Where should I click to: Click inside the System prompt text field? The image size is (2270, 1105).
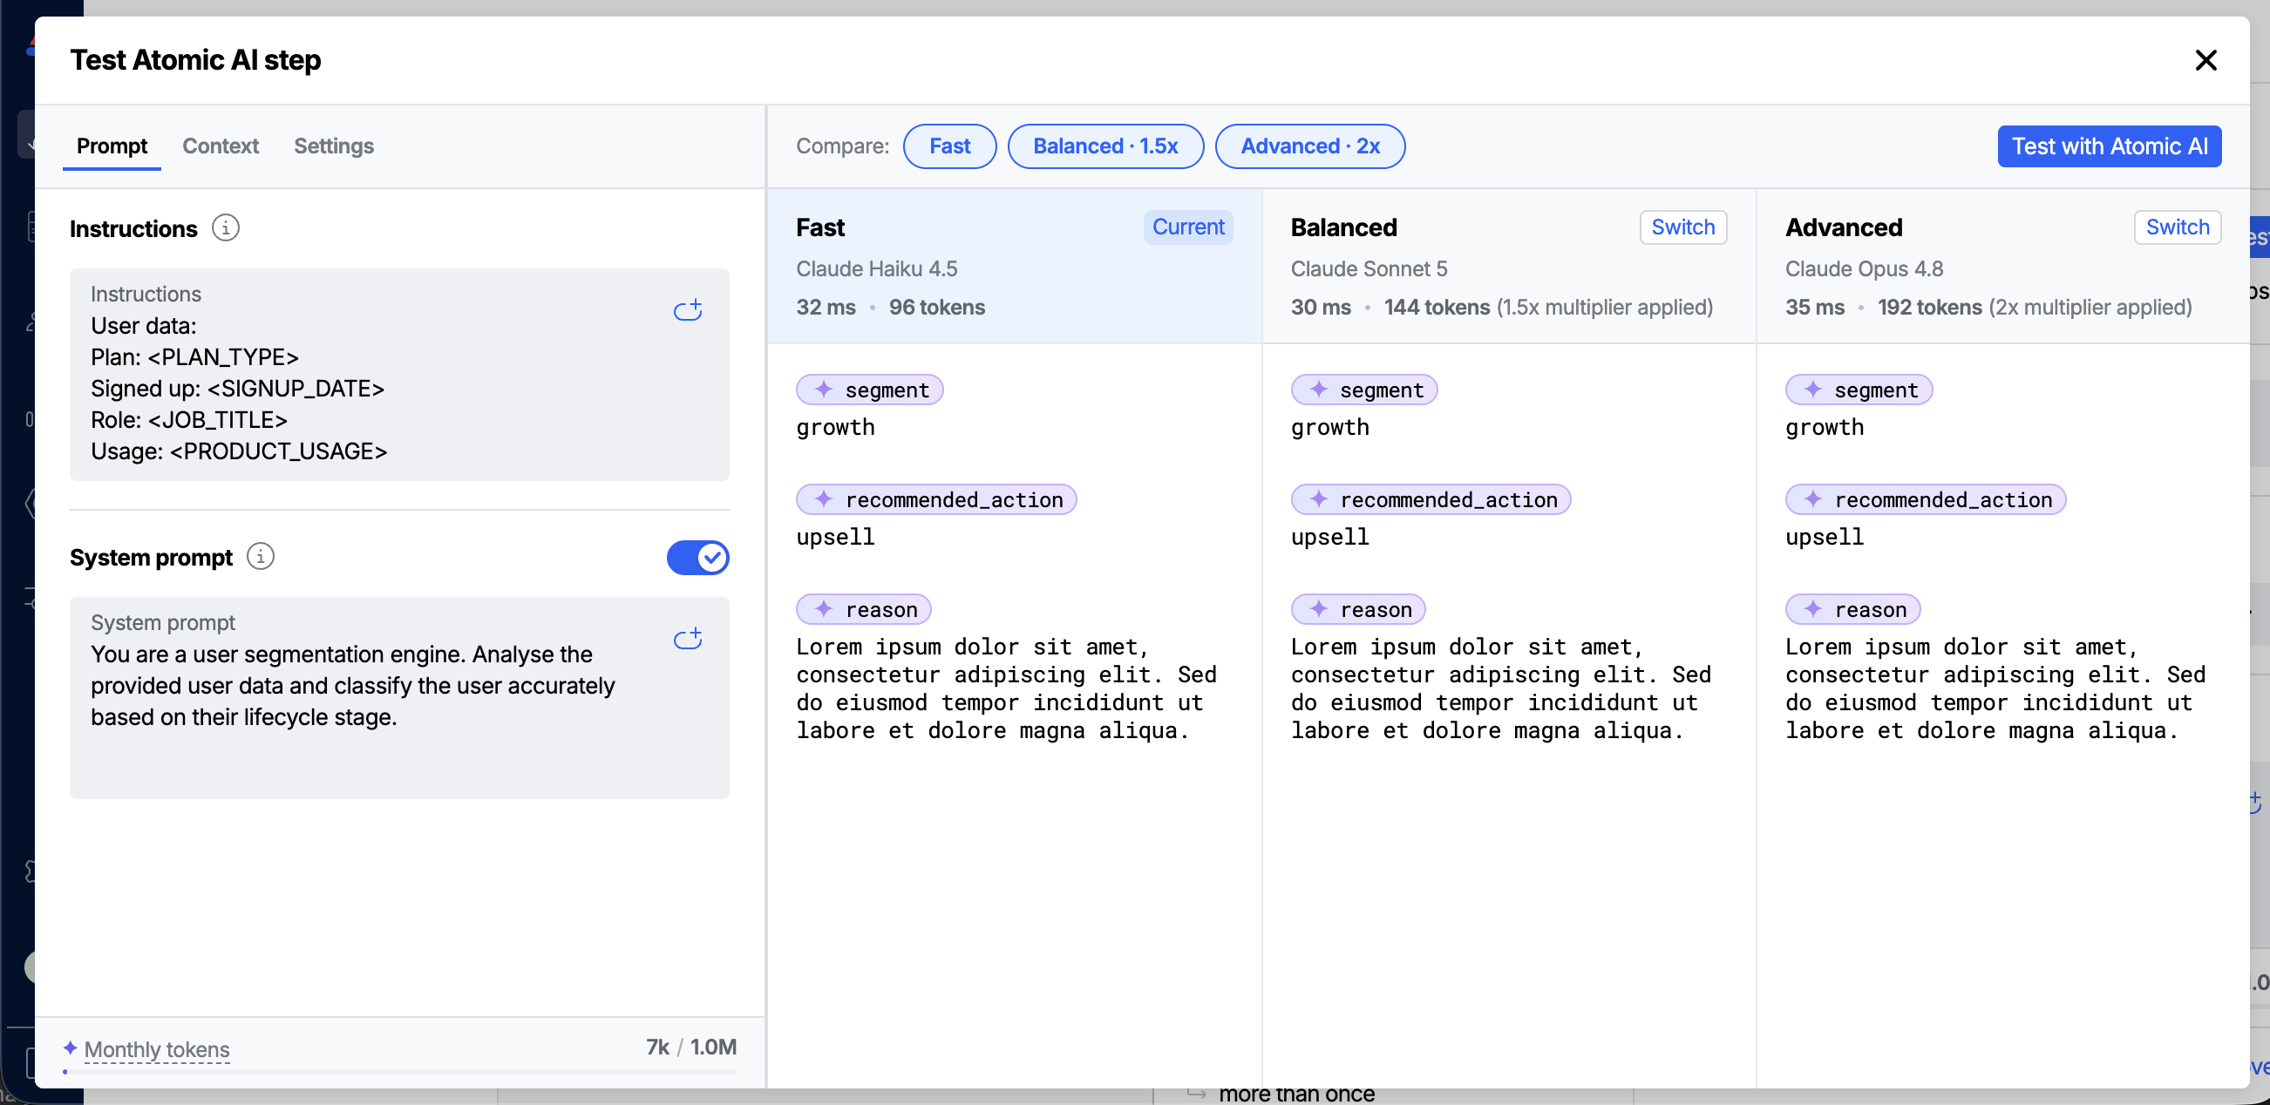tap(399, 698)
